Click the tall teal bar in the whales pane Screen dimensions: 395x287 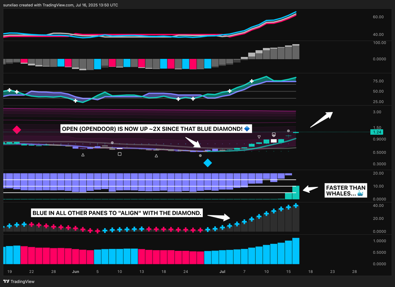(296, 193)
